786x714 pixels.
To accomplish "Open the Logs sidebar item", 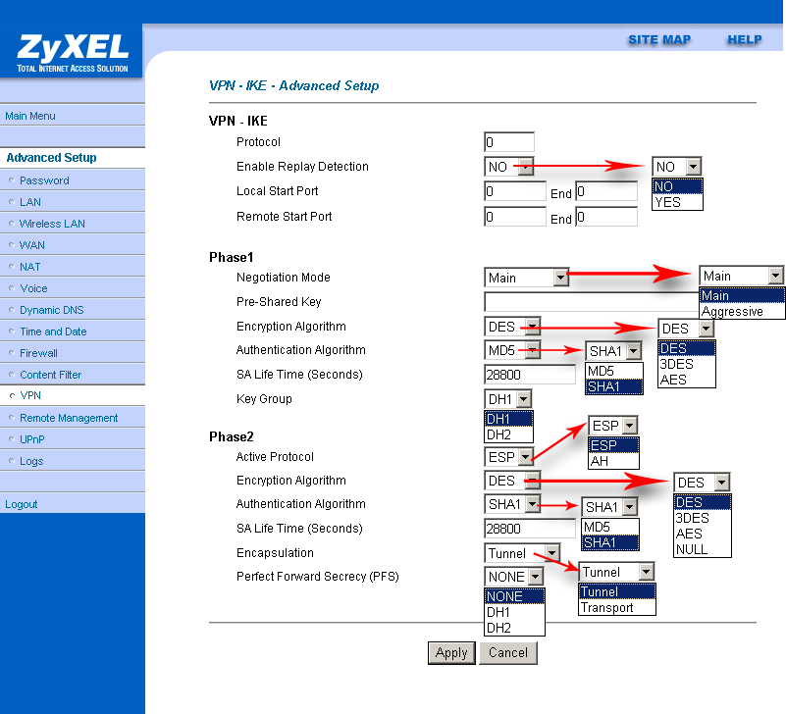I will click(31, 460).
